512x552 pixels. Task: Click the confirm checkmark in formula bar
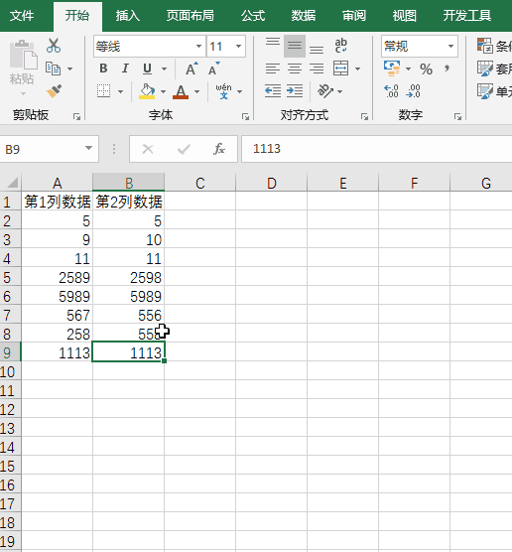[184, 149]
